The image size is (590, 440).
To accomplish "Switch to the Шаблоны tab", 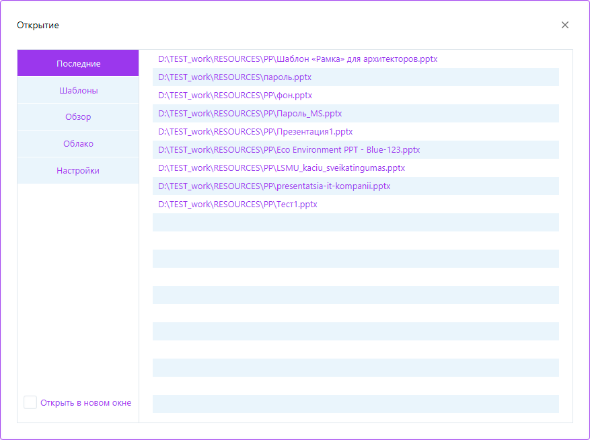I will click(78, 90).
